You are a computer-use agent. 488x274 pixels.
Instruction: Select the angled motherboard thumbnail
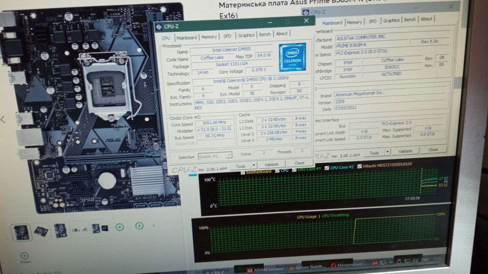[41, 231]
